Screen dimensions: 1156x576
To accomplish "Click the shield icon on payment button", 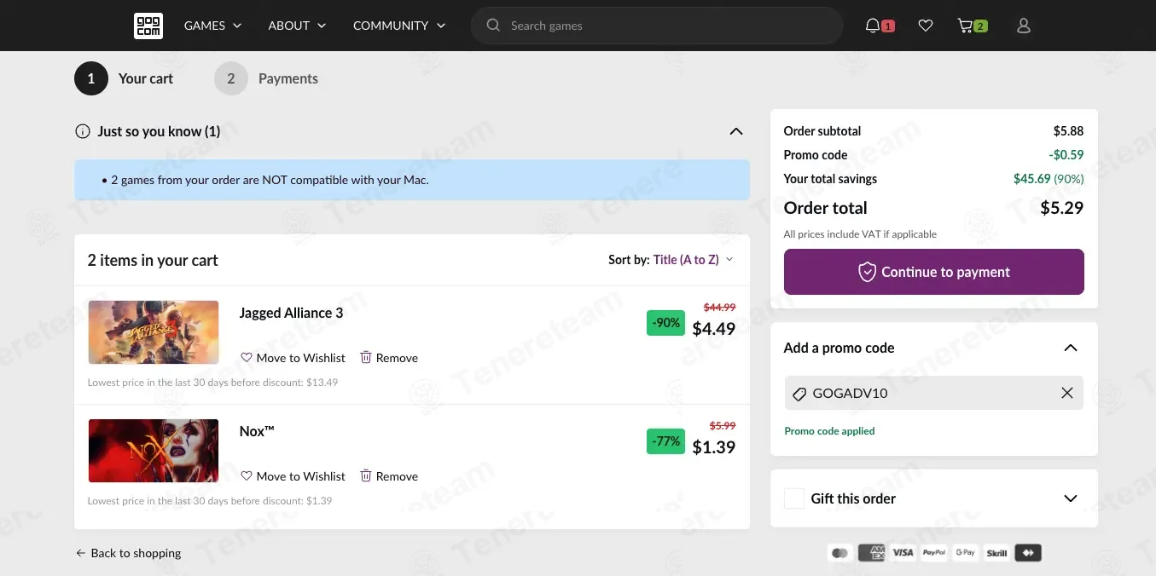I will (867, 272).
